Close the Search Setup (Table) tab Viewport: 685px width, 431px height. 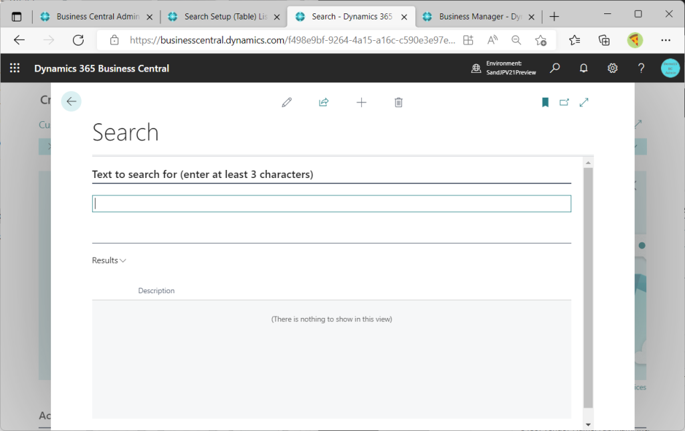pyautogui.click(x=277, y=17)
